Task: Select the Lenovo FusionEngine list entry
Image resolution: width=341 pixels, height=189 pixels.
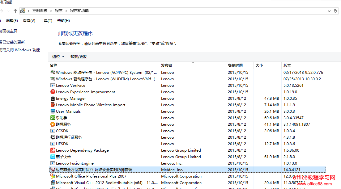Action: click(x=75, y=163)
